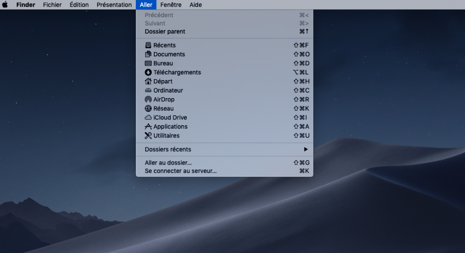The width and height of the screenshot is (465, 253).
Task: Choose the iCloud Drive label
Action: coord(170,118)
